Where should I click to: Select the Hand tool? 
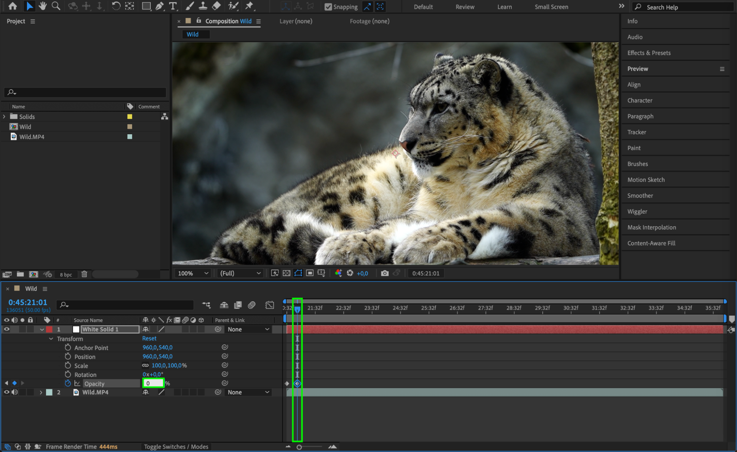43,6
